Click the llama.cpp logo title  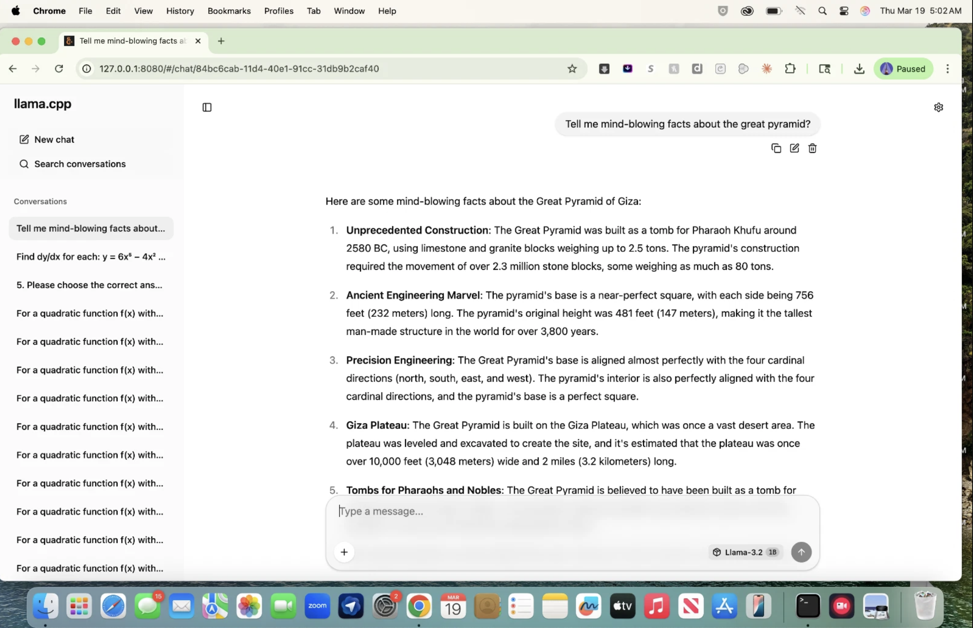[x=43, y=104]
